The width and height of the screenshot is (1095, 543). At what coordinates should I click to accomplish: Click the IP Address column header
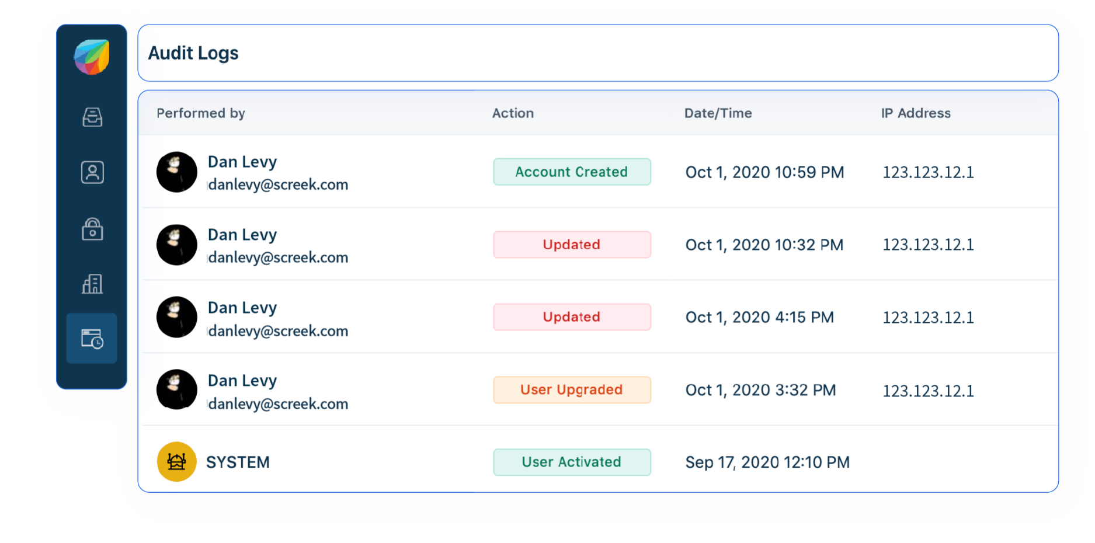coord(915,113)
